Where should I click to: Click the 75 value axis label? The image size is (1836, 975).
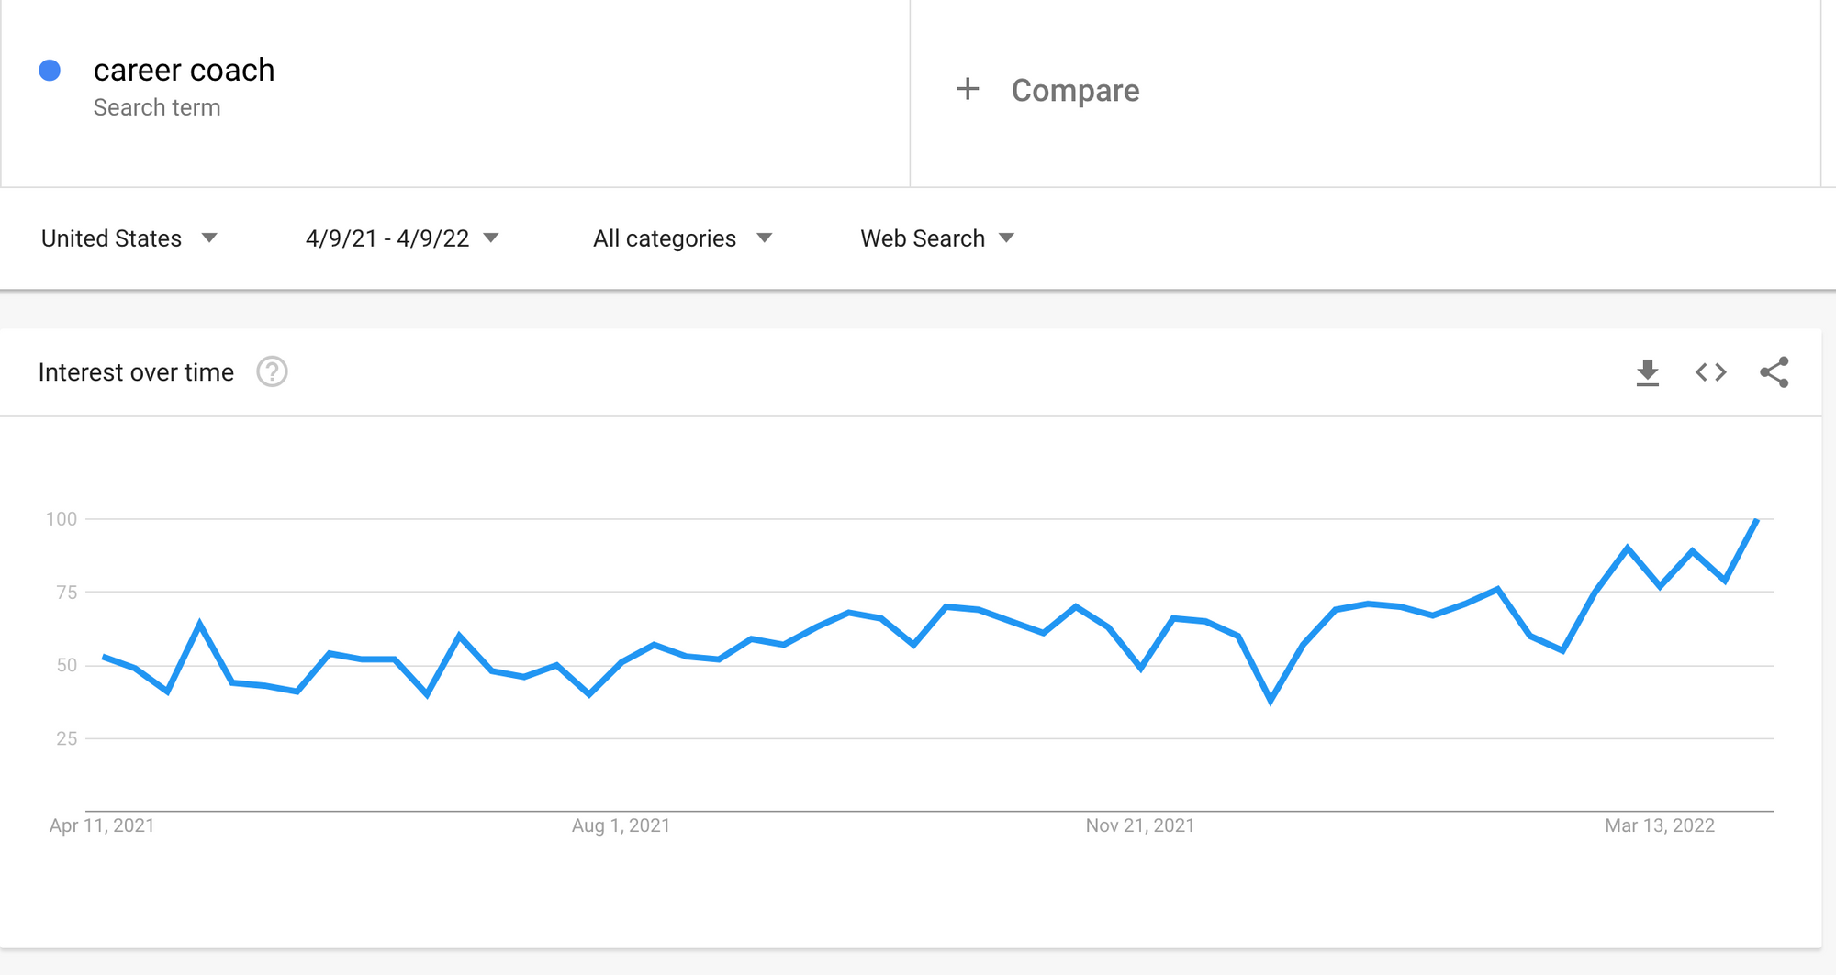pos(66,593)
